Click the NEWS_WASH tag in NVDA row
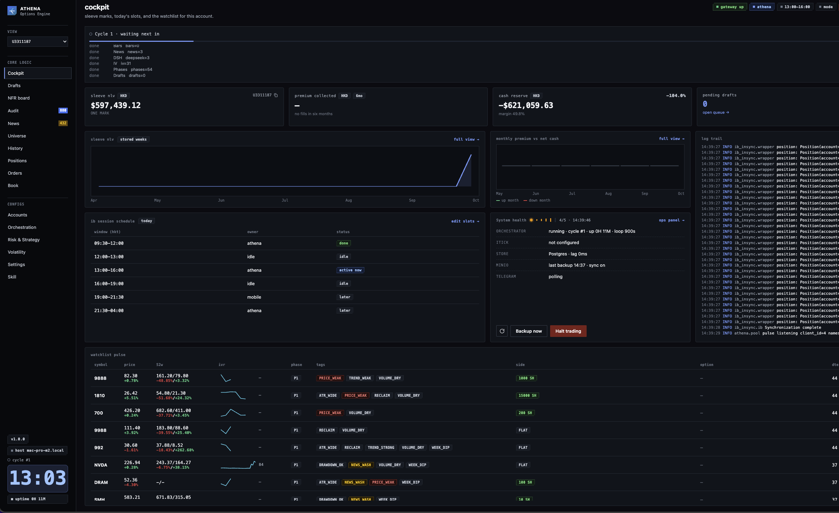839x513 pixels. point(361,465)
